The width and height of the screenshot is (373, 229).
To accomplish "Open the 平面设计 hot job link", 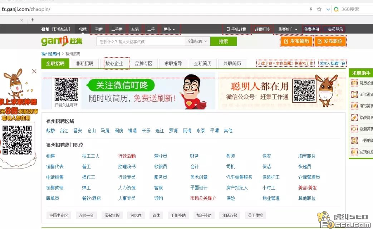I will point(198,187).
